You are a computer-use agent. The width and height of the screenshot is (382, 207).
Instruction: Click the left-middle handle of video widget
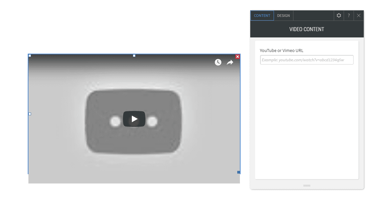pos(30,114)
